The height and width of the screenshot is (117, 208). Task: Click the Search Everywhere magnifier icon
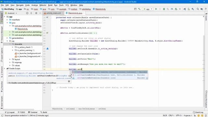(198, 9)
